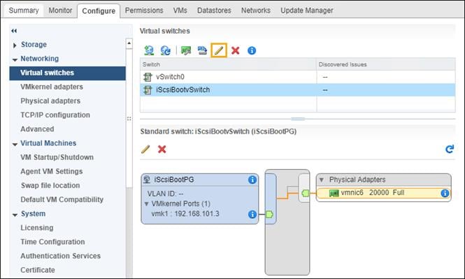The image size is (465, 279).
Task: Expand Storage section
Action: [x=15, y=45]
